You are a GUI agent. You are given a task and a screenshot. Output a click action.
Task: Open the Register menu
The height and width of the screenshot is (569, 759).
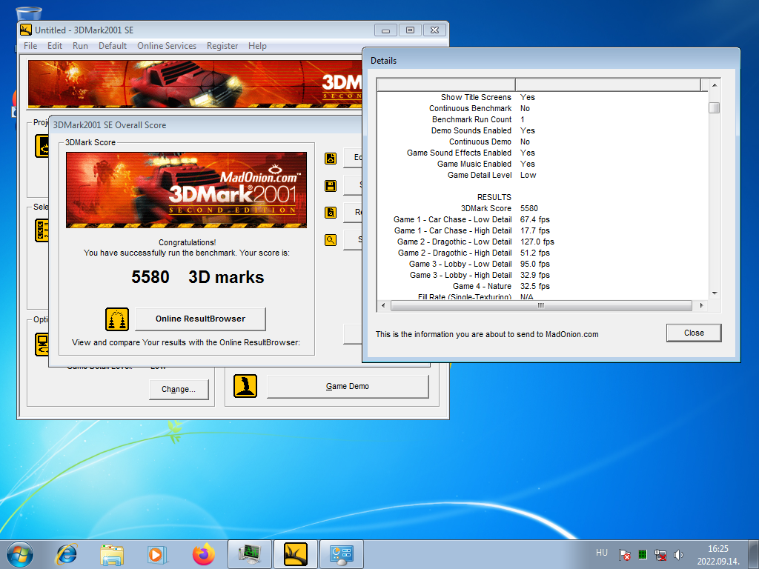[222, 46]
